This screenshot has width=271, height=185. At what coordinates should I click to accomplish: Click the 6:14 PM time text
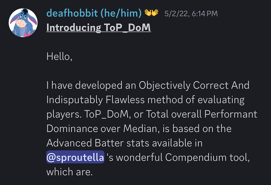point(205,14)
